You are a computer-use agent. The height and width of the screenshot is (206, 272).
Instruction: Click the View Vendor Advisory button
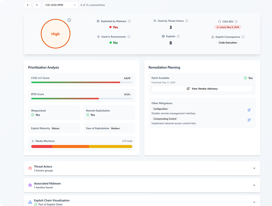pos(202,89)
